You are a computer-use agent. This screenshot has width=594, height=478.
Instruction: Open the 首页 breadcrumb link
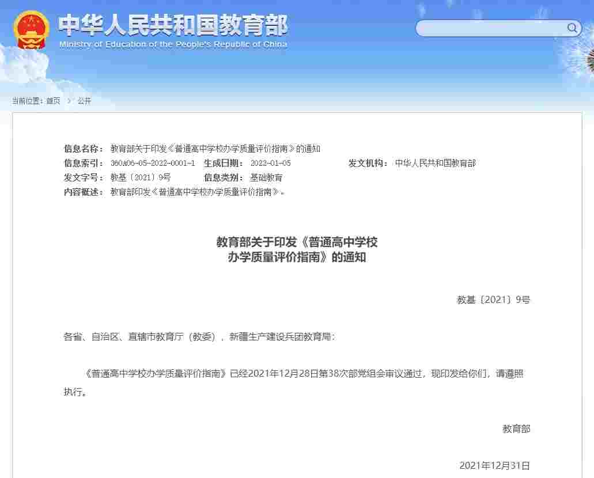[53, 101]
